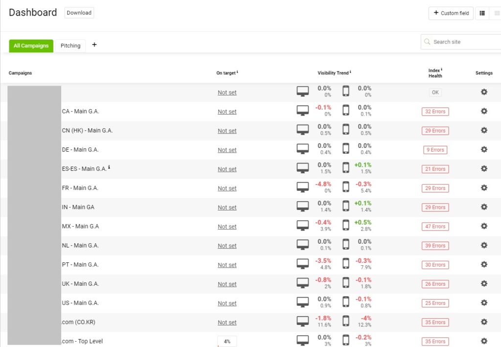The height and width of the screenshot is (347, 501).
Task: Open settings gear for the first unnamed campaign
Action: [484, 92]
